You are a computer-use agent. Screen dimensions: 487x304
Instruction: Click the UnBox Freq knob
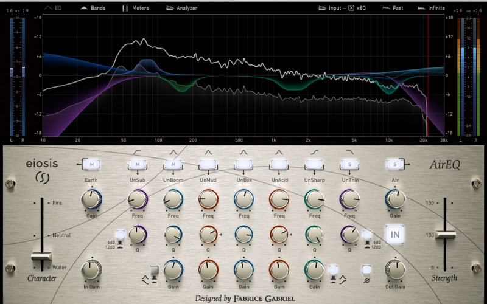pos(243,199)
